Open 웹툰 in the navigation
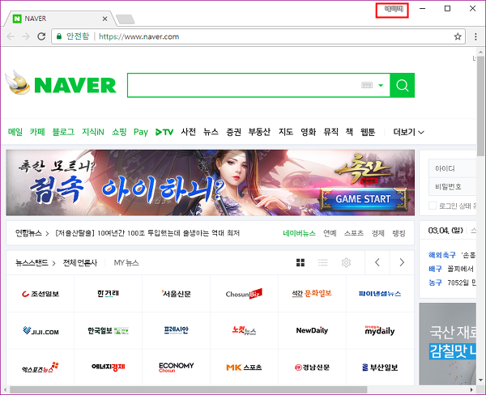The height and width of the screenshot is (395, 486). click(x=368, y=132)
